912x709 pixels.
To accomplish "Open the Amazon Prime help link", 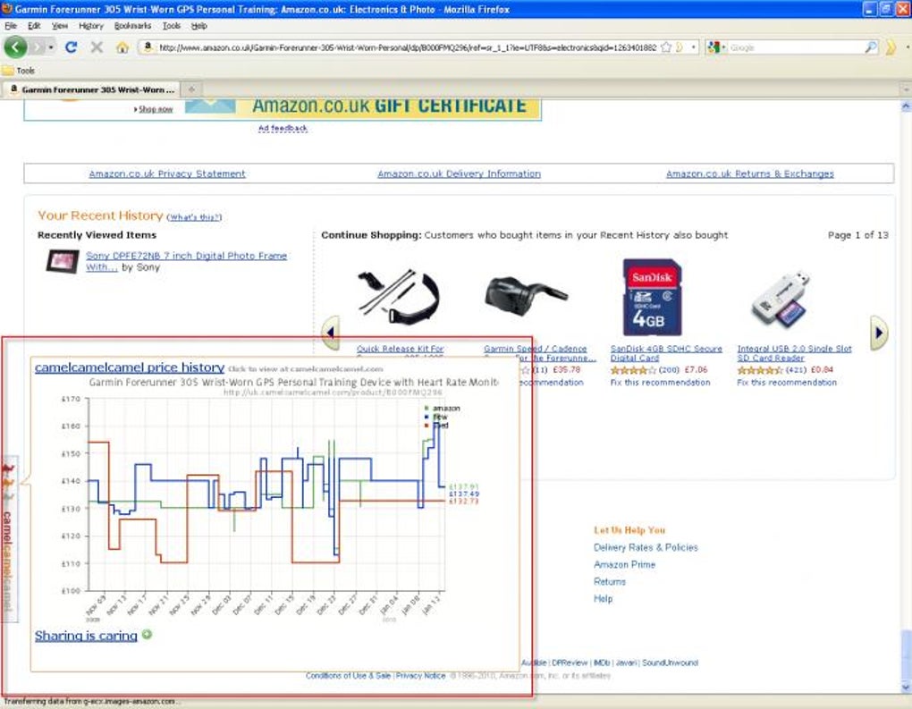I will pyautogui.click(x=624, y=564).
